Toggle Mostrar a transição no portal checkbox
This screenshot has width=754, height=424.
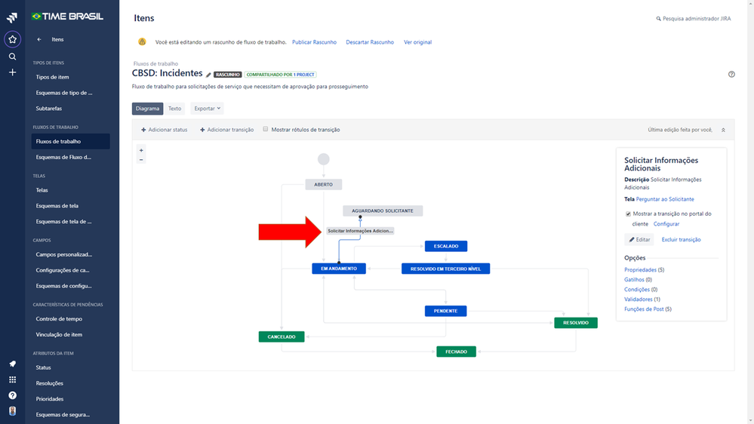coord(628,214)
